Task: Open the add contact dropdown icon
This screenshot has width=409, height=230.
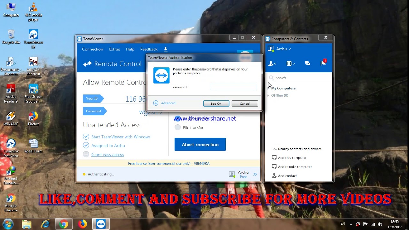Action: (272, 64)
